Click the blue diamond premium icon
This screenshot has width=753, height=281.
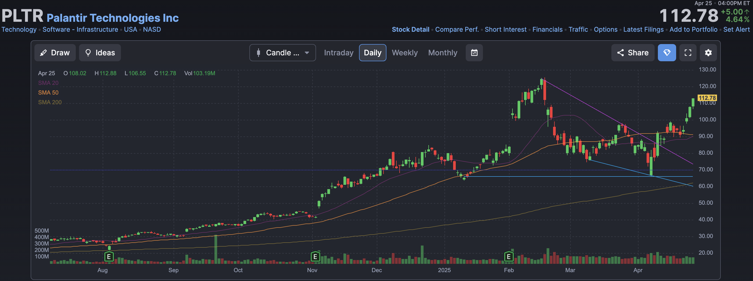pos(667,53)
